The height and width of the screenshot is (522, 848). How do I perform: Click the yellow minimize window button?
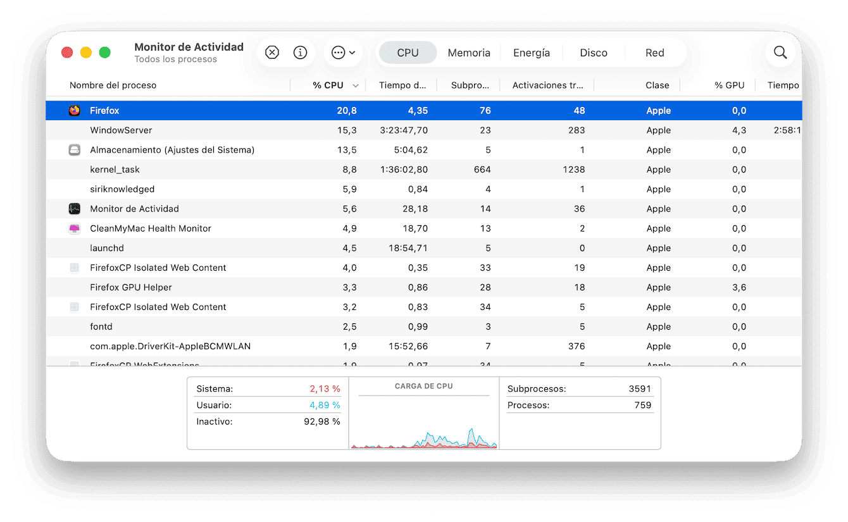coord(86,53)
